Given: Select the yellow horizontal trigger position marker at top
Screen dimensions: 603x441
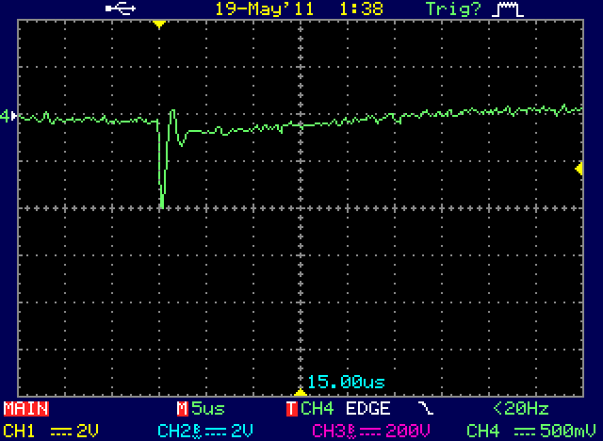Looking at the screenshot, I should 159,24.
